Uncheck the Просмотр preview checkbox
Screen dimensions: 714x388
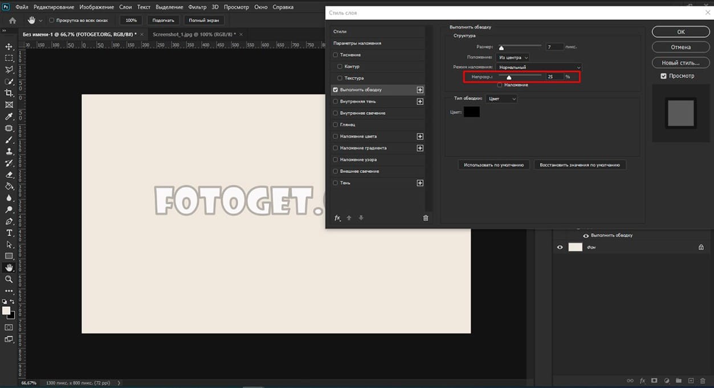[x=663, y=76]
